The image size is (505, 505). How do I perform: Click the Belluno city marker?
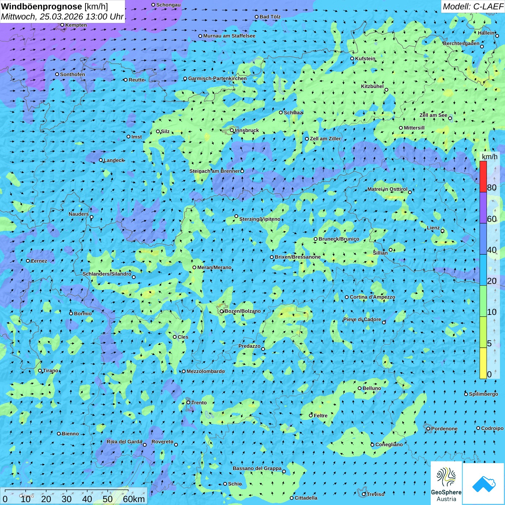pos(359,388)
